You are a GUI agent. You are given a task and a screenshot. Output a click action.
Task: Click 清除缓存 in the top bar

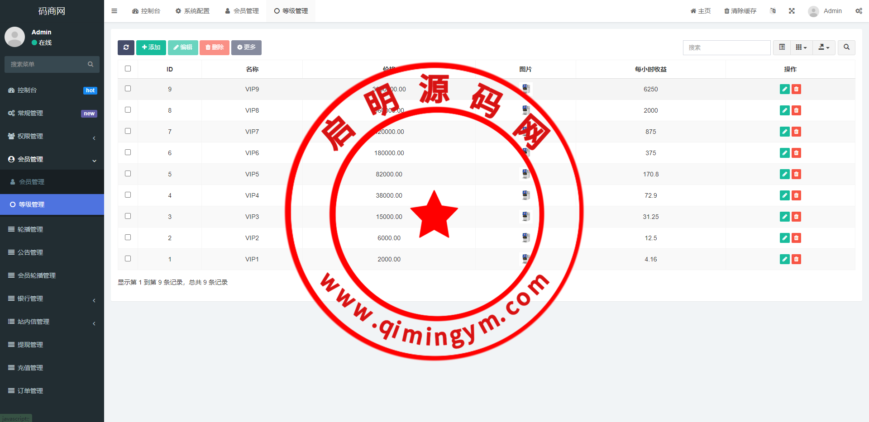pyautogui.click(x=740, y=11)
